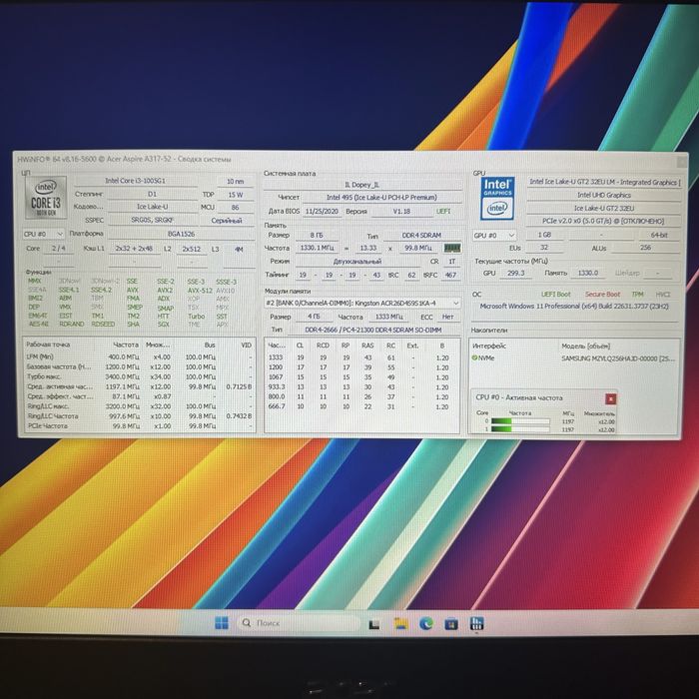This screenshot has height=699, width=699.
Task: Click the PCIe frequency 99.8 MHz row
Action: point(139,425)
